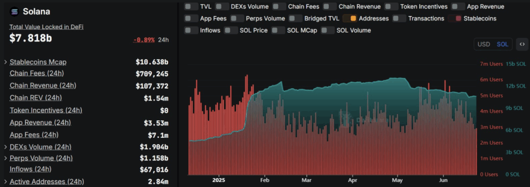Click the App Fees (24h) label

pyautogui.click(x=34, y=135)
